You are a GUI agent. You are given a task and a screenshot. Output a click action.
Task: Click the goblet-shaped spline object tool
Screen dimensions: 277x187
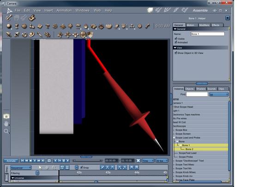(17, 26)
